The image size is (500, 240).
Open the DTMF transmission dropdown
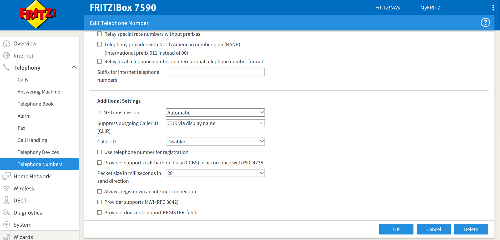point(215,113)
